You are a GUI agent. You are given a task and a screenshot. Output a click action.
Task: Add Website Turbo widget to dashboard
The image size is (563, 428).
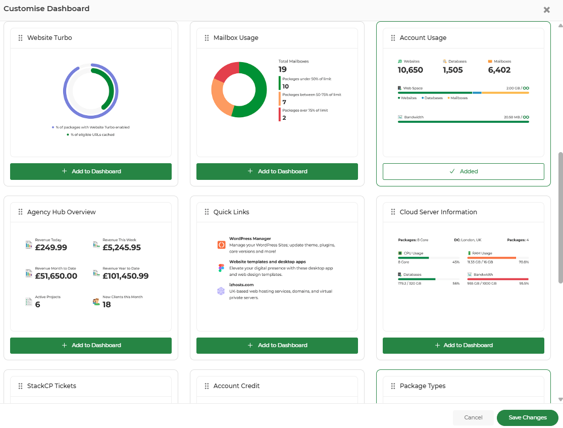[91, 171]
